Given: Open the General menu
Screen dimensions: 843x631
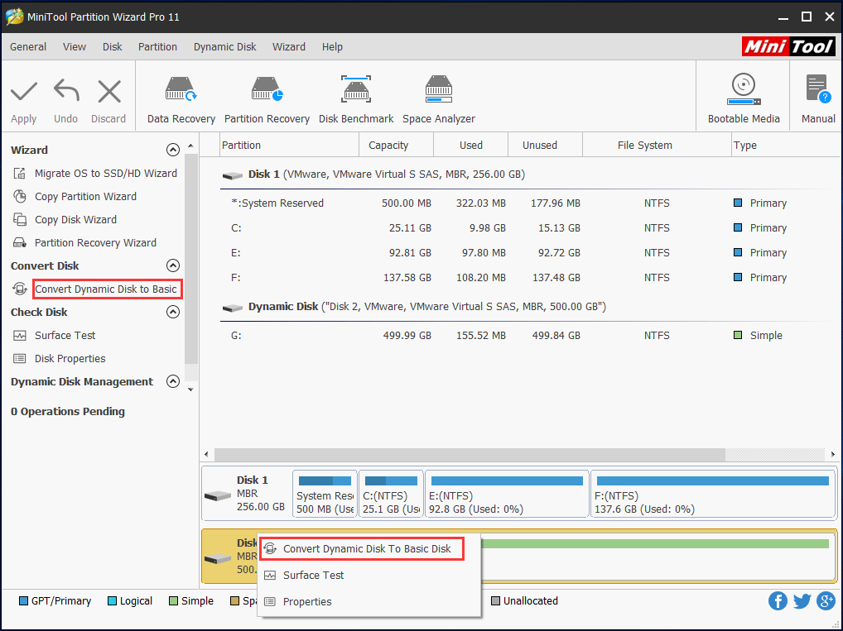Looking at the screenshot, I should pyautogui.click(x=28, y=46).
